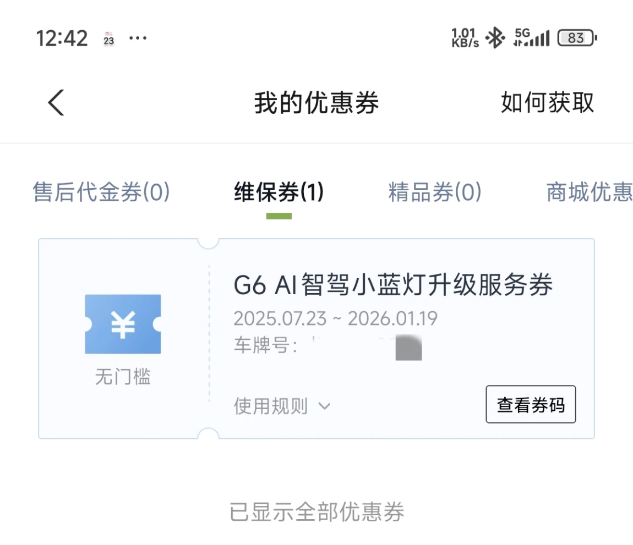Expand the 使用规则 chevron

(x=324, y=406)
